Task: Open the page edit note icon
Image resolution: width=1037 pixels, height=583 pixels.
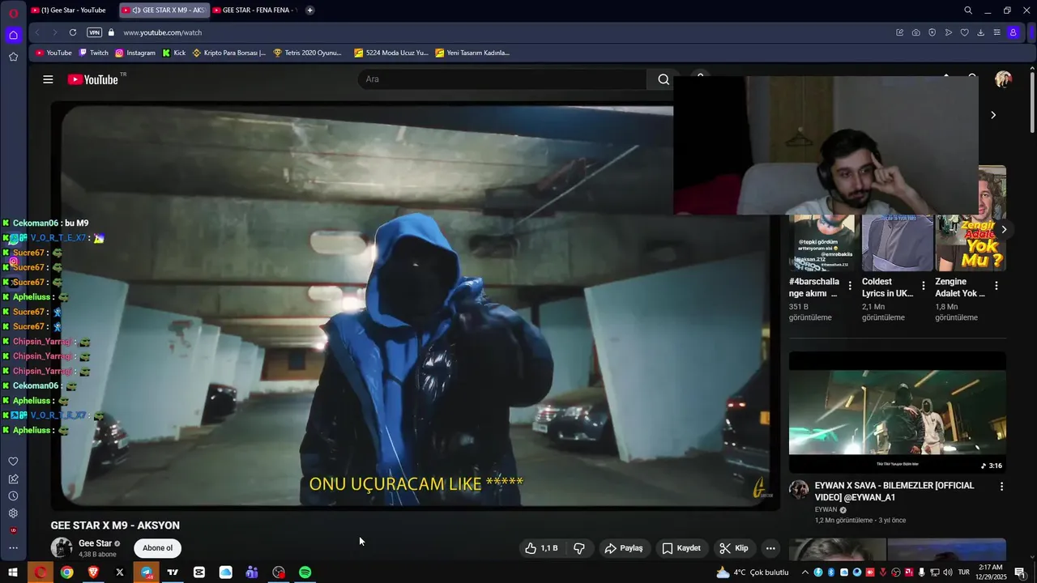Action: click(899, 32)
